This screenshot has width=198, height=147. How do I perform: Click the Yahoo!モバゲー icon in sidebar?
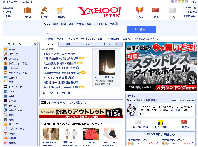[5, 110]
